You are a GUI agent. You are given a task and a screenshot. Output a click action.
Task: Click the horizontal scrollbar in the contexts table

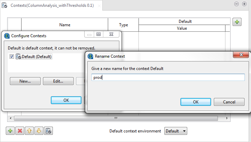point(115,118)
